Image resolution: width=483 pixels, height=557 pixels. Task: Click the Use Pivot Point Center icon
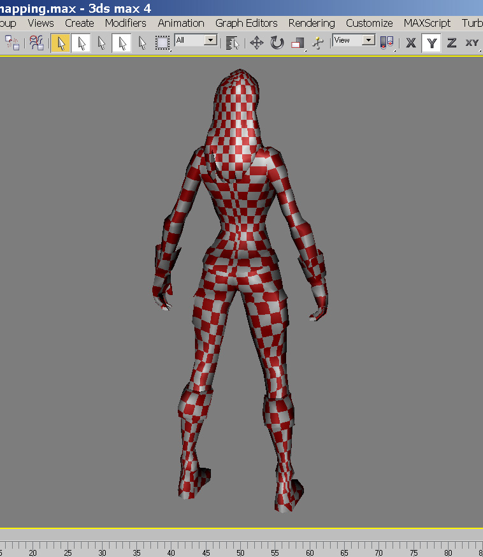pos(386,43)
